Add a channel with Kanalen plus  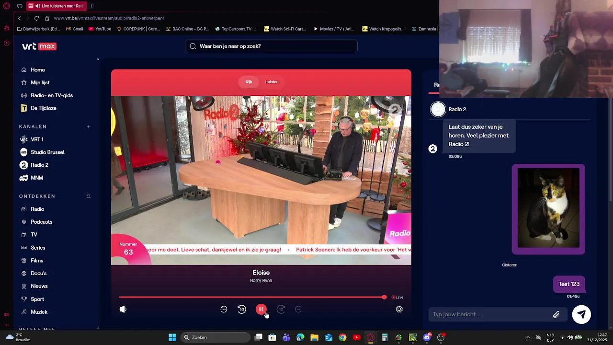[89, 126]
